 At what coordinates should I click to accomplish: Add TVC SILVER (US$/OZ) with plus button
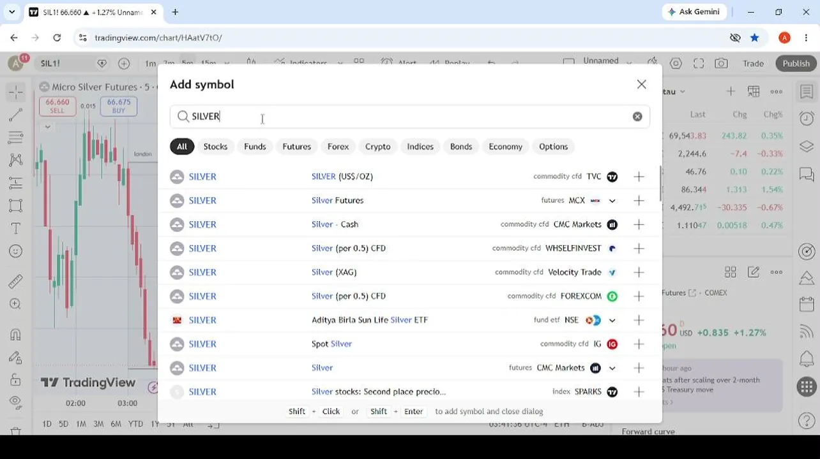pyautogui.click(x=639, y=177)
